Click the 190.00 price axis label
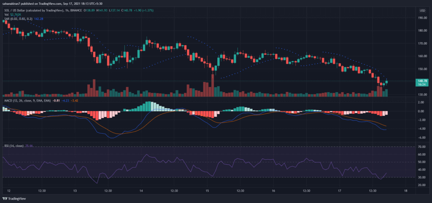This screenshot has height=203, width=432. 423,18
